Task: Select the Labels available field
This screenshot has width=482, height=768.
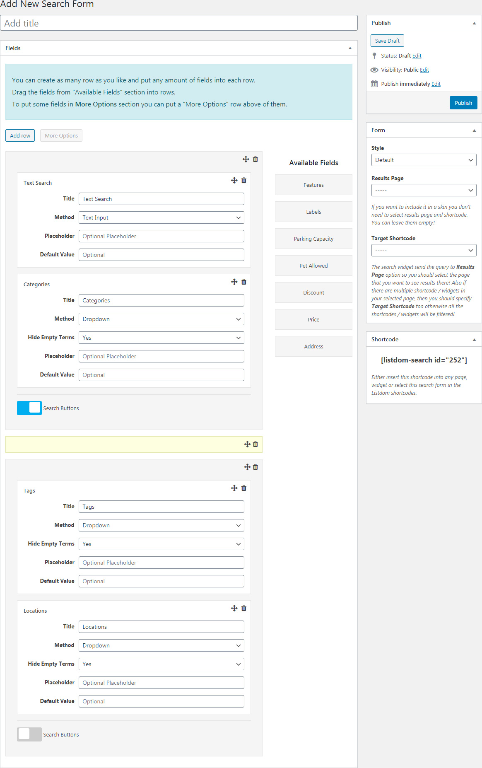Action: click(313, 212)
